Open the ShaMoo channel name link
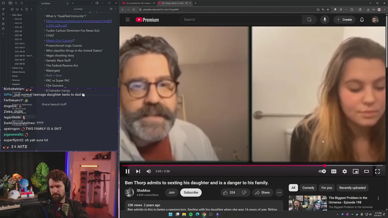The width and height of the screenshot is (388, 218). click(x=143, y=190)
